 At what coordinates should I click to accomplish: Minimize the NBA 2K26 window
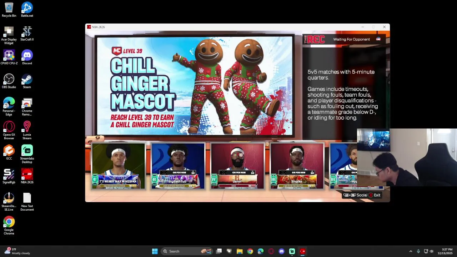(362, 27)
